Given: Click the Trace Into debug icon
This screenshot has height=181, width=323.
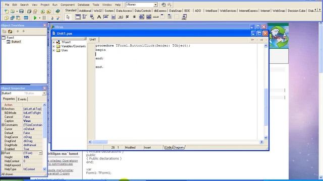Looking at the screenshot, I should [52, 18].
